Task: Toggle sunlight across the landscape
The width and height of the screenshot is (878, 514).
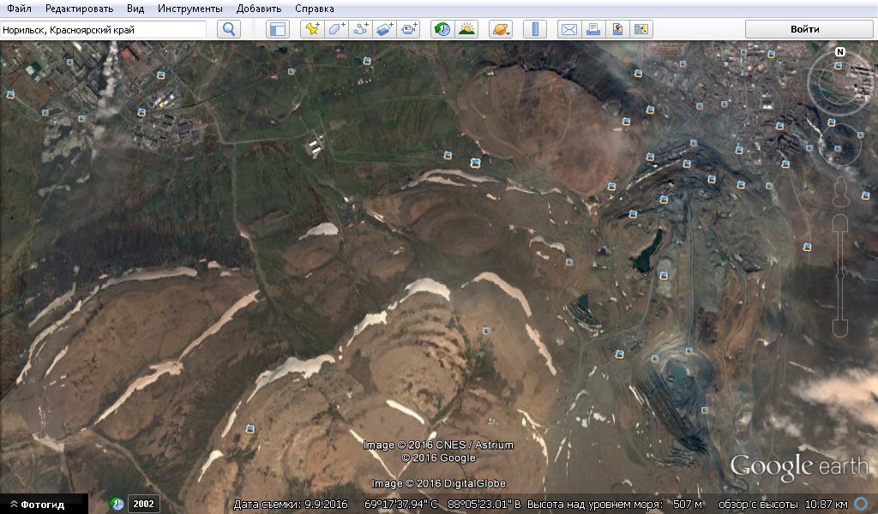Action: click(466, 29)
